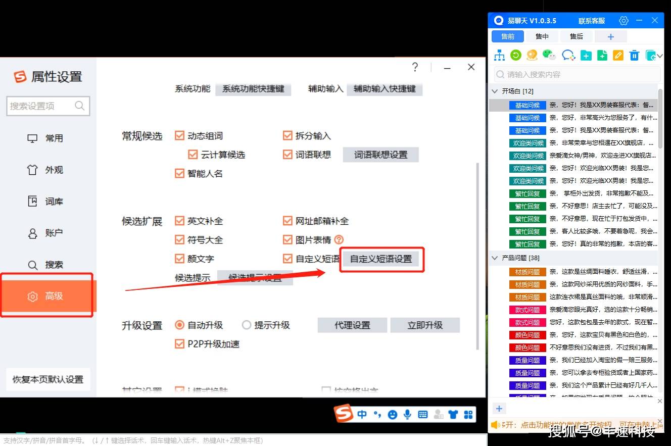This screenshot has width=671, height=446.
Task: Click the settings page vertical scrollbar
Action: pos(477,256)
